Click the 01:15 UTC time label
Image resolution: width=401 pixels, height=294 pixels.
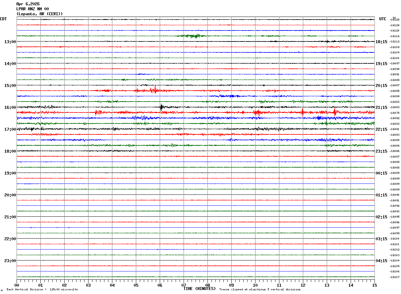[x=381, y=195]
